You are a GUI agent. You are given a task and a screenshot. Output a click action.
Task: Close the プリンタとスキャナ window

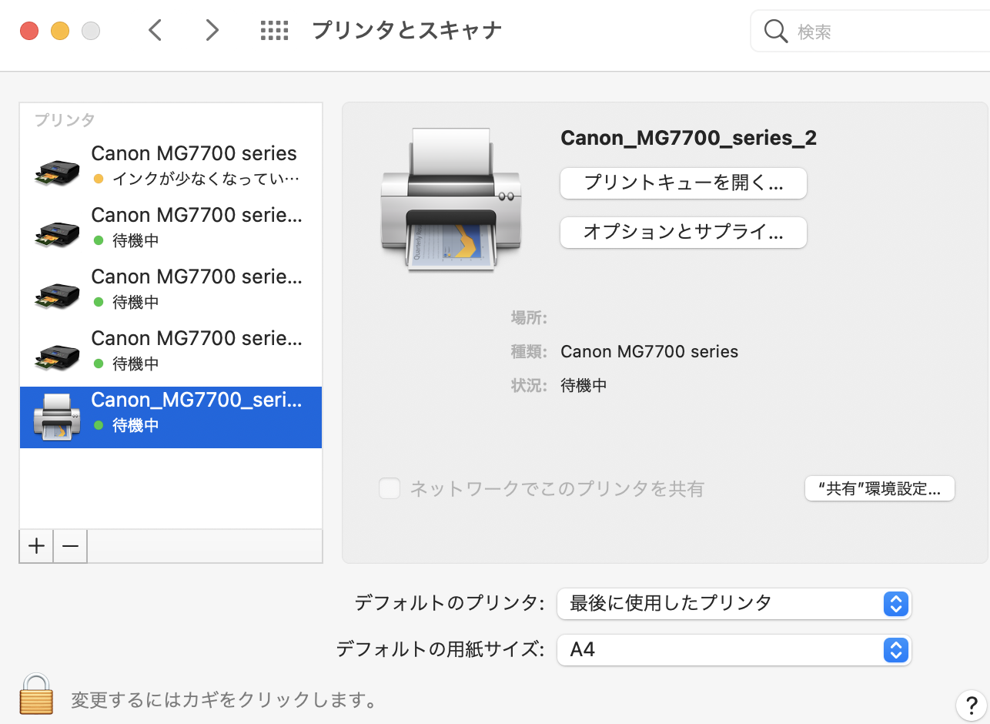coord(29,31)
